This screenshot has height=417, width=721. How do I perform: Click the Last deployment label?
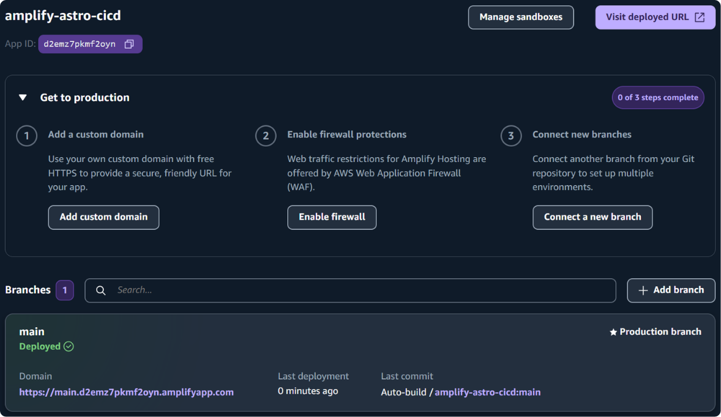click(313, 376)
